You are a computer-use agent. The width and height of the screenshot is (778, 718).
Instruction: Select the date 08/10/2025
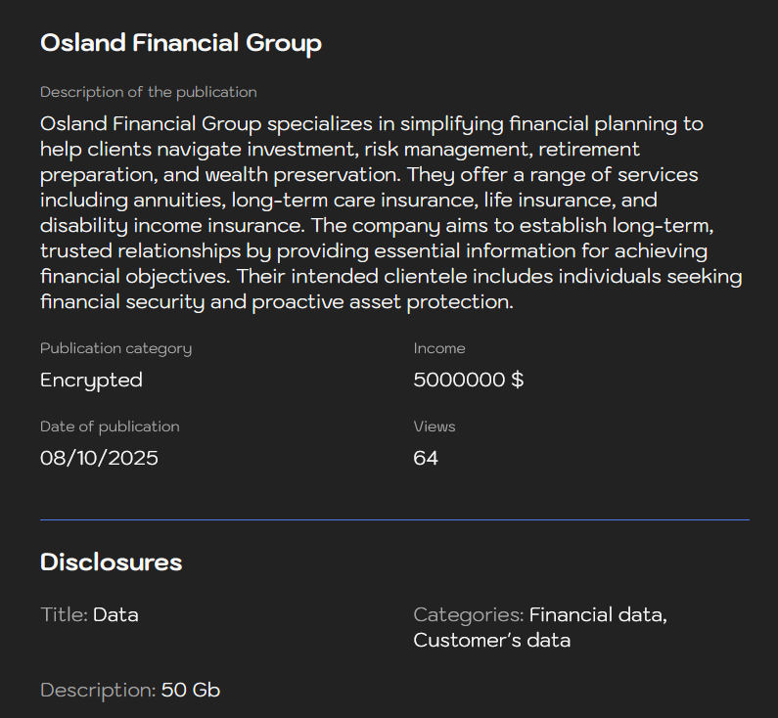[99, 458]
